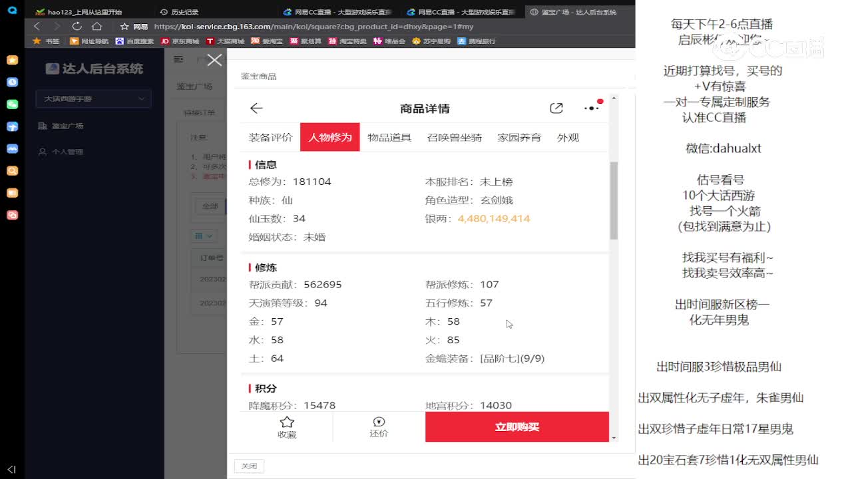The width and height of the screenshot is (852, 479).
Task: Open 京东商城 bookmark
Action: coord(180,41)
